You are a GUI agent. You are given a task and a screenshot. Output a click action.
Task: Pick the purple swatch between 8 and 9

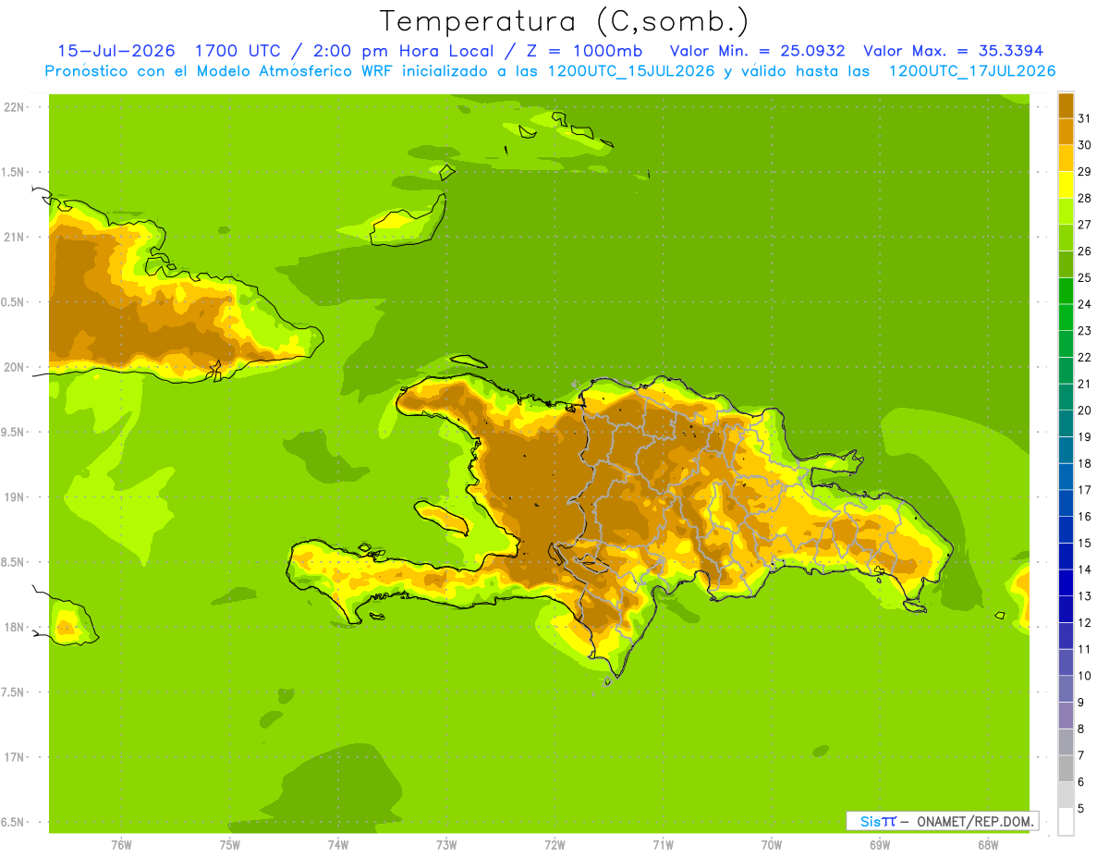(x=1066, y=716)
